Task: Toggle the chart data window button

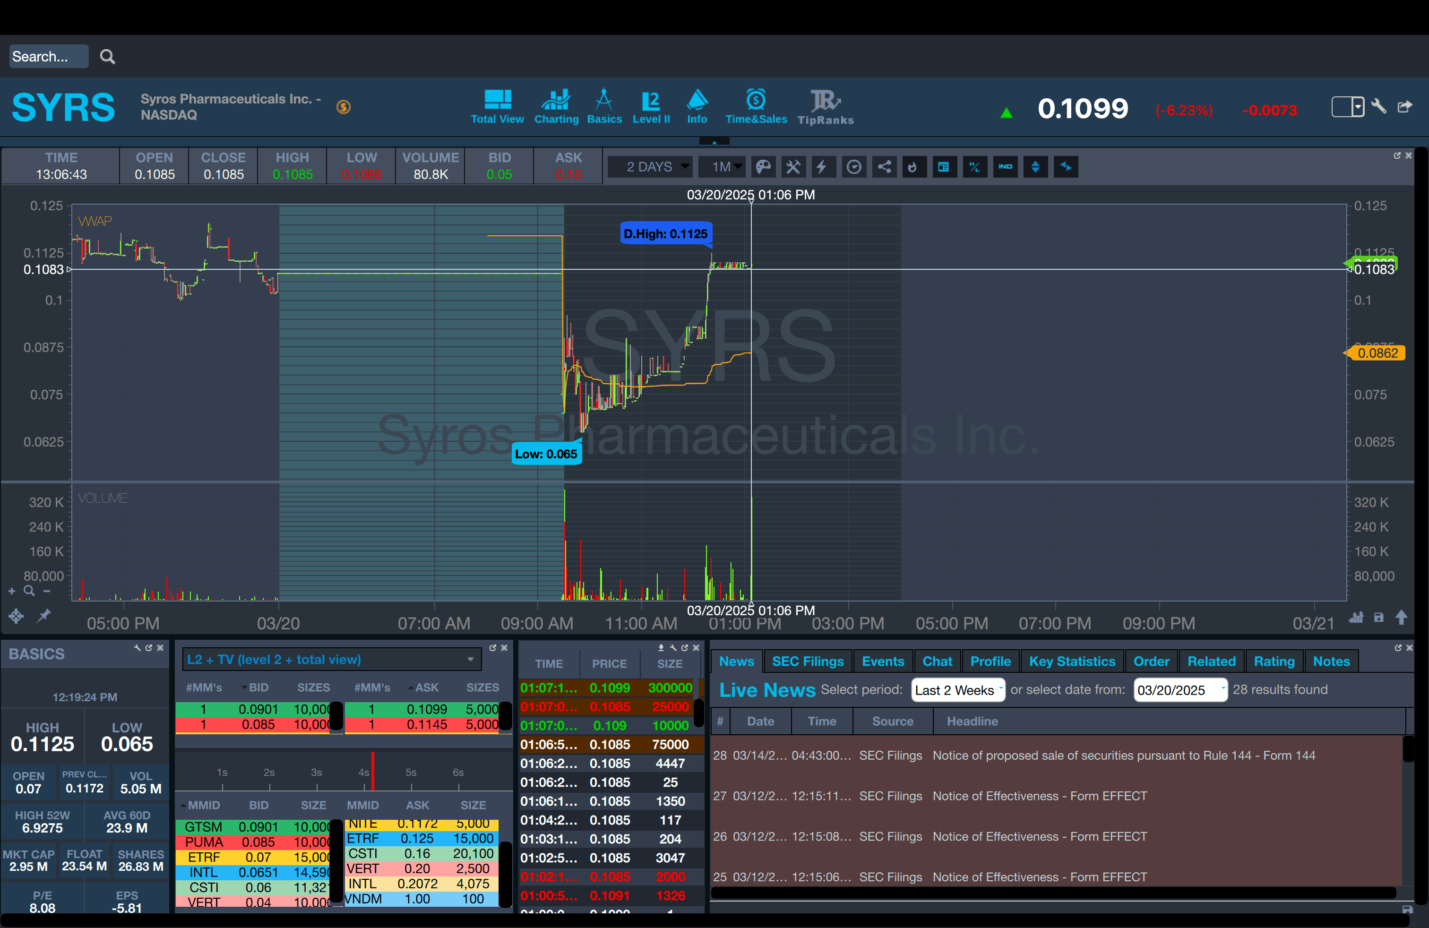Action: (944, 167)
